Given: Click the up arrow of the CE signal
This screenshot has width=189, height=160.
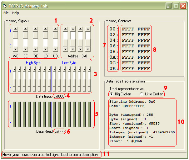Looking at the screenshot, I should pos(25,29).
